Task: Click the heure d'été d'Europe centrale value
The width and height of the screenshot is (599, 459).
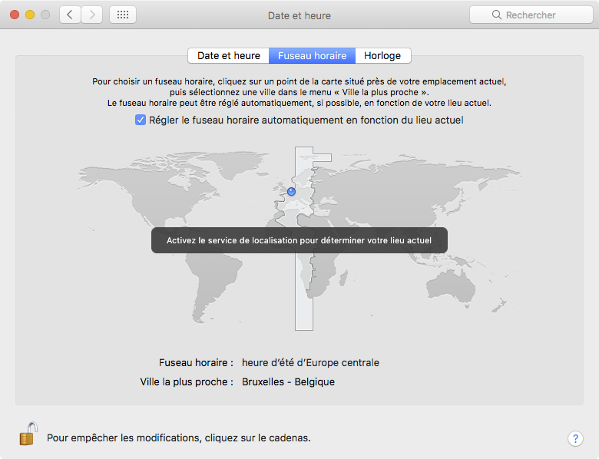Action: click(310, 362)
